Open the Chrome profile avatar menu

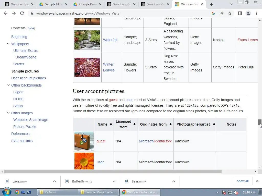click(248, 13)
